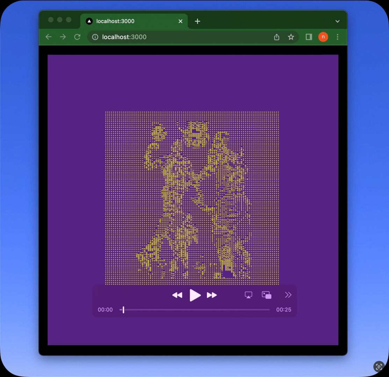Open AirPlay streaming options
The image size is (389, 377).
[248, 295]
